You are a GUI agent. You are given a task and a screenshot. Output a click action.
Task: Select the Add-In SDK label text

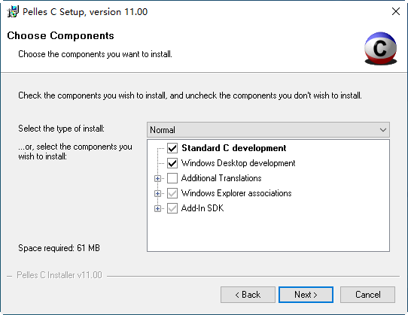[202, 208]
